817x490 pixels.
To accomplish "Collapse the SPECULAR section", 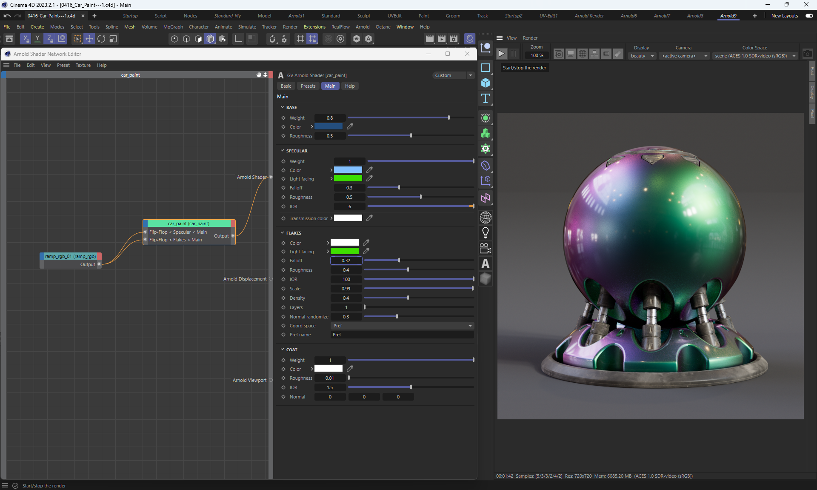I will pos(282,151).
